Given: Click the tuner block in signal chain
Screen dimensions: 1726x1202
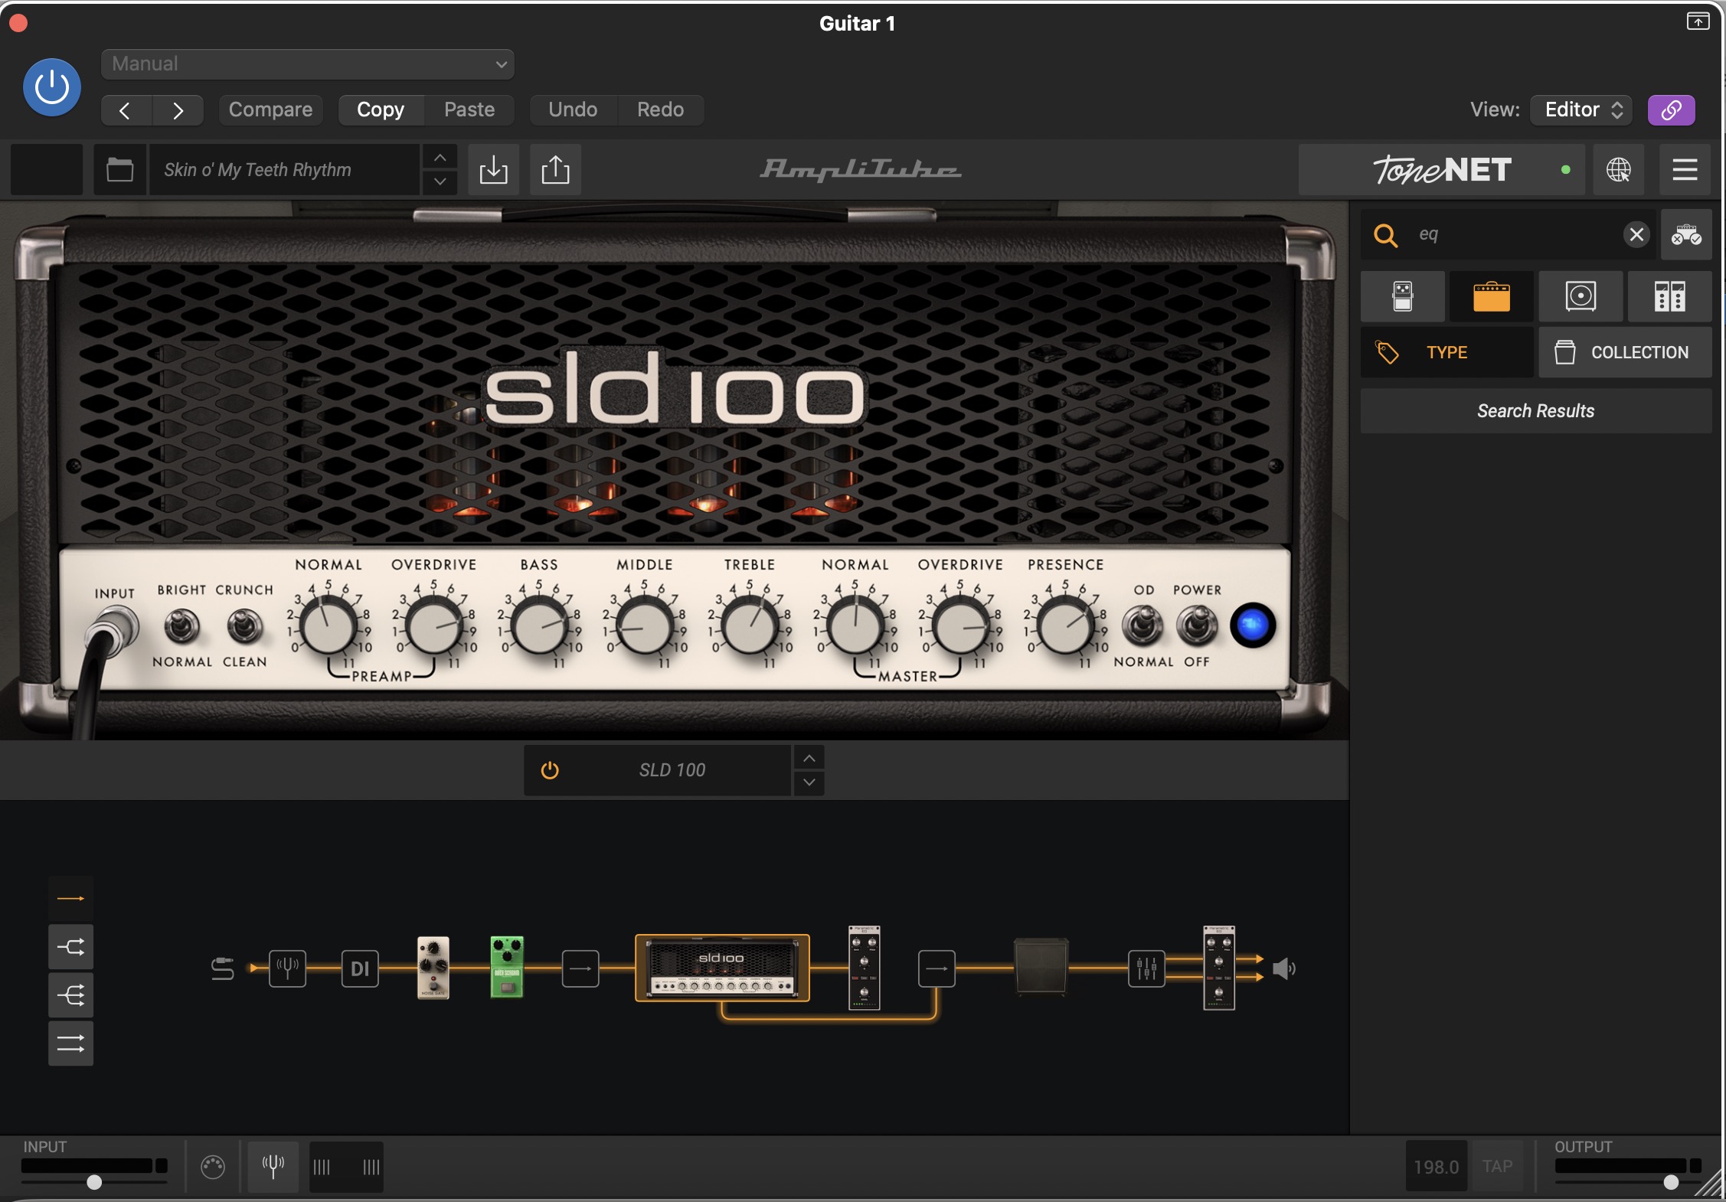Looking at the screenshot, I should click(x=287, y=968).
